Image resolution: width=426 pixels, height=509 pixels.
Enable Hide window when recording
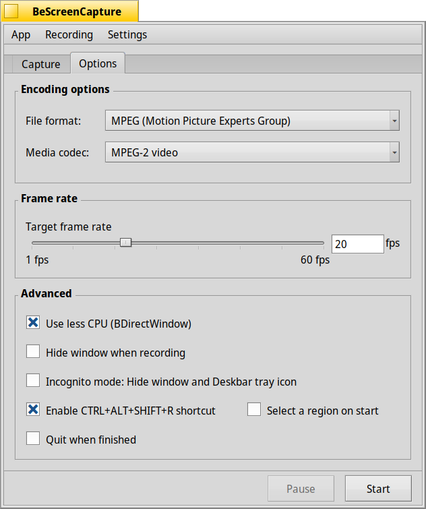[33, 351]
